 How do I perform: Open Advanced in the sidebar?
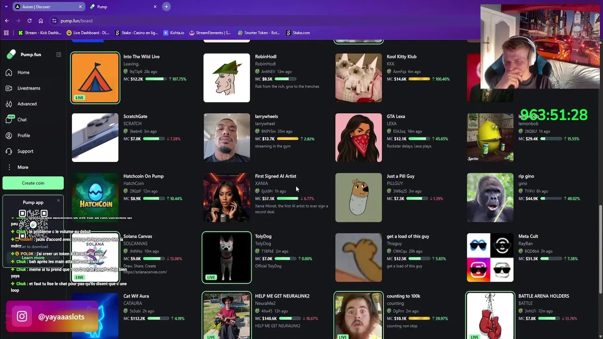[27, 104]
